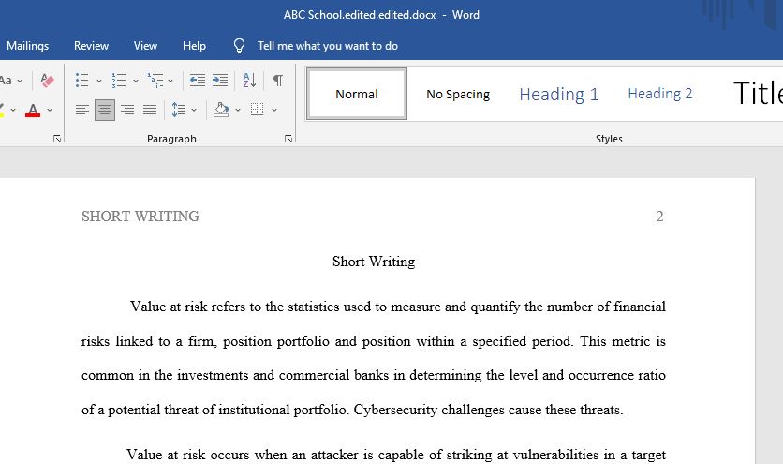Sort text alphabetically A to Z
The image size is (783, 464).
coord(249,80)
